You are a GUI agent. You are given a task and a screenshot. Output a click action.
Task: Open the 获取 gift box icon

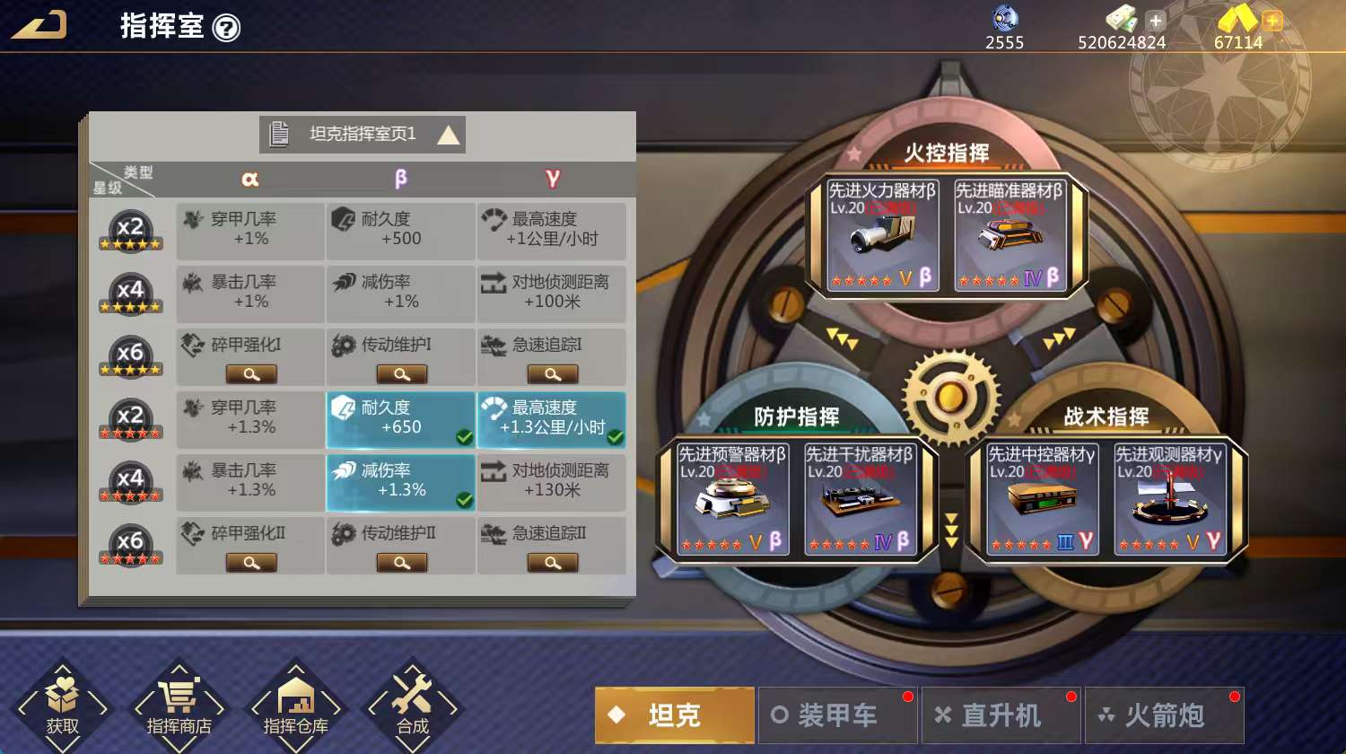[63, 696]
